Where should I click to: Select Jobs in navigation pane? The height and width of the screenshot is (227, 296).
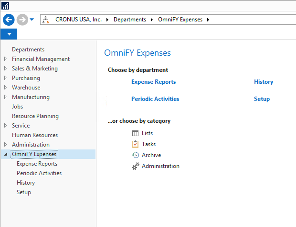17,106
